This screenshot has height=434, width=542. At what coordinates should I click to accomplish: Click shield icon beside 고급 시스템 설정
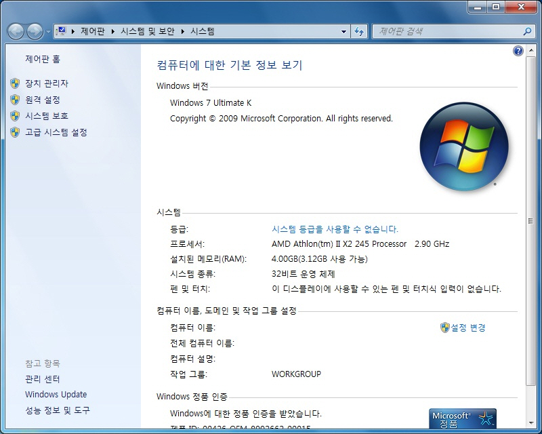pos(15,132)
